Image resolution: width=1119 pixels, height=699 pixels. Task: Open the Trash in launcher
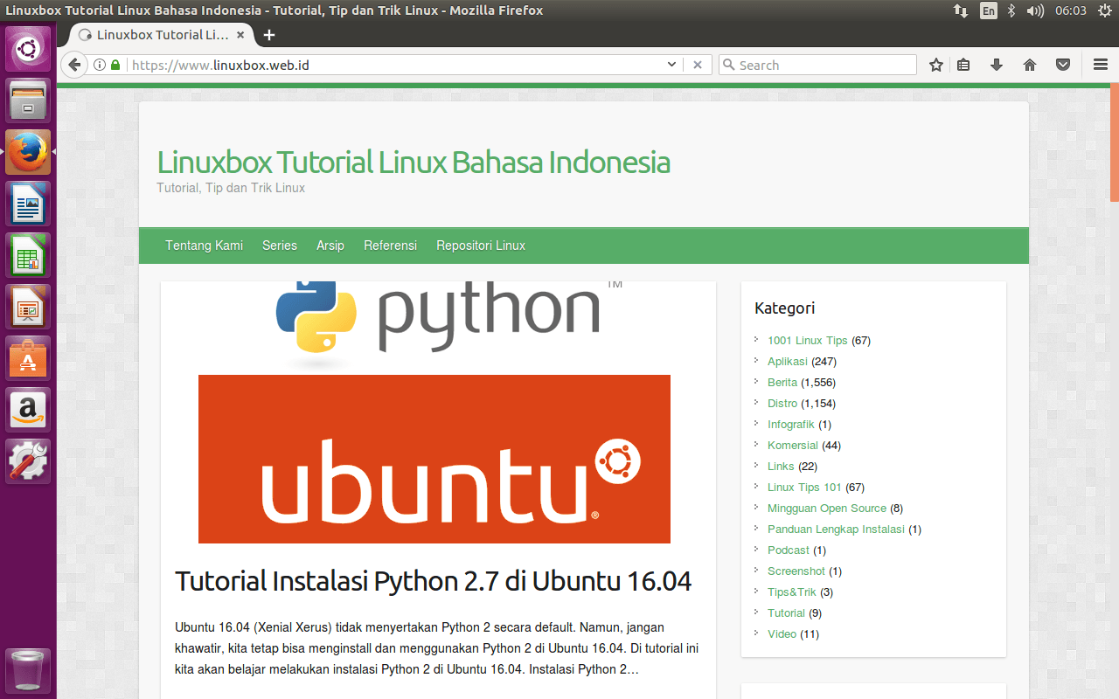[29, 670]
